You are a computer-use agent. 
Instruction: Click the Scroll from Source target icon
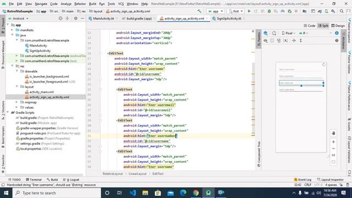tap(61, 18)
